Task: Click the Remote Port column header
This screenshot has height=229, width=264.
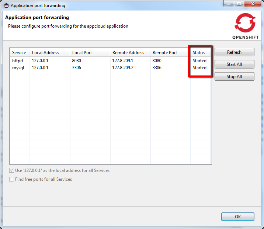Action: point(165,53)
